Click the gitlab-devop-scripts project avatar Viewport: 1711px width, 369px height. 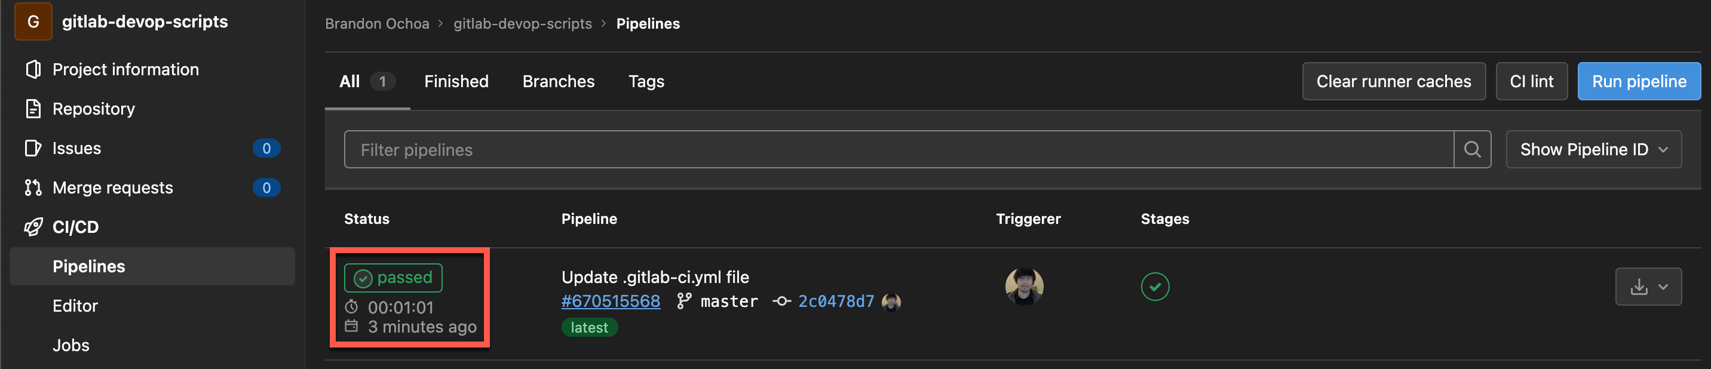pyautogui.click(x=33, y=22)
